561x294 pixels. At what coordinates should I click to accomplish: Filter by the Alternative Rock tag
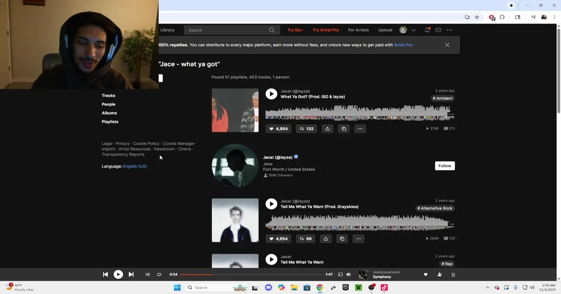tap(435, 208)
